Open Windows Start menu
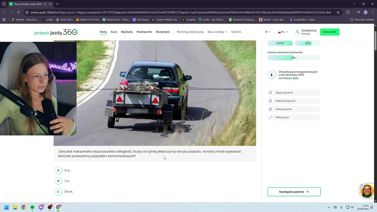377x212 pixels. (6, 207)
